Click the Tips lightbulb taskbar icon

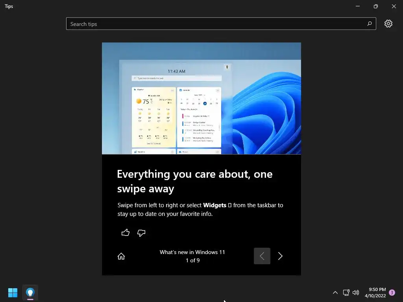30,293
